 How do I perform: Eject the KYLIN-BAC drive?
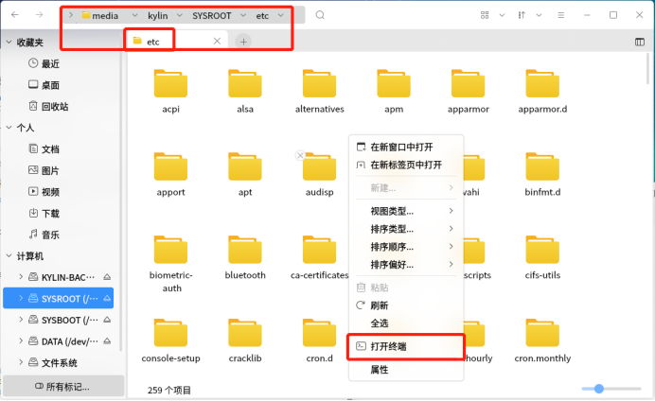pyautogui.click(x=107, y=277)
